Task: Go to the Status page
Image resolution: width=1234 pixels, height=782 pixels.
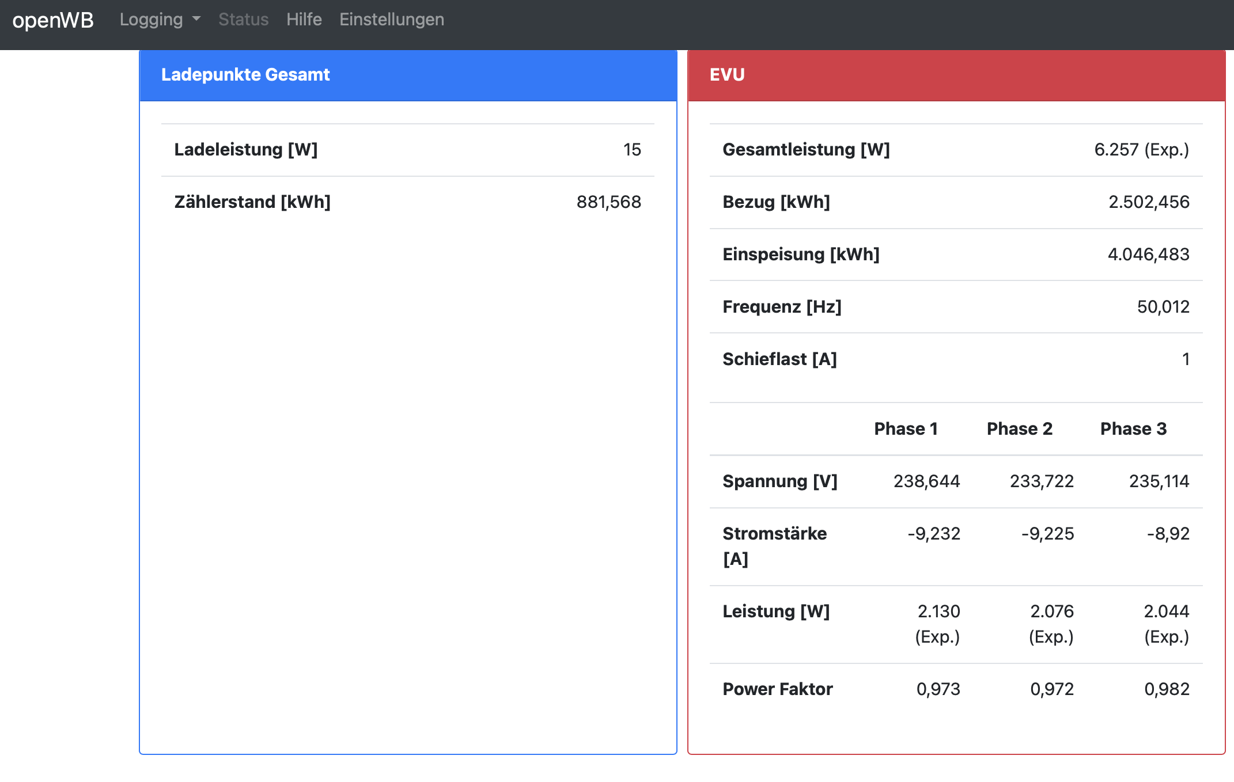Action: coord(243,20)
